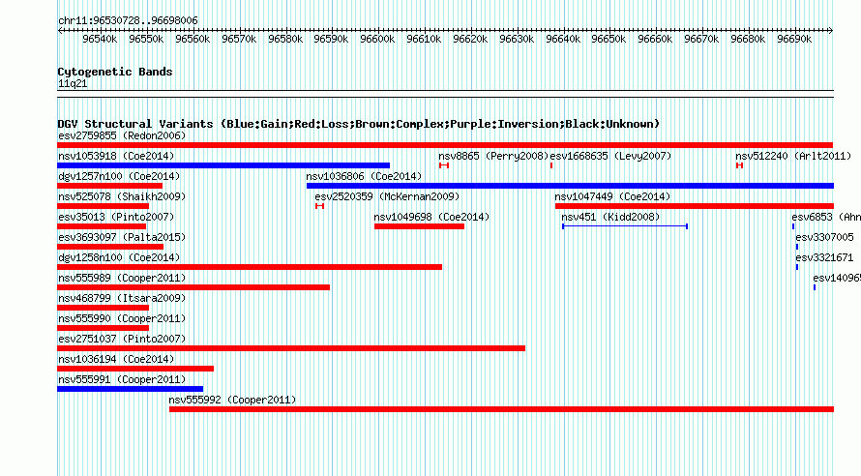The image size is (861, 476).
Task: Click the chr11:96530728..96698006 region label
Action: point(128,20)
